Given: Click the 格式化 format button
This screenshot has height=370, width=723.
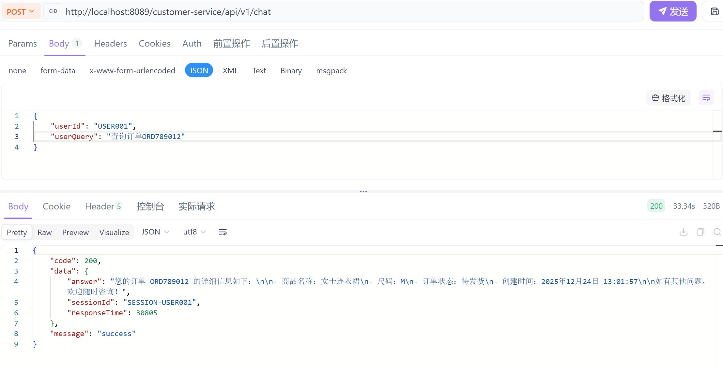Looking at the screenshot, I should (x=668, y=98).
